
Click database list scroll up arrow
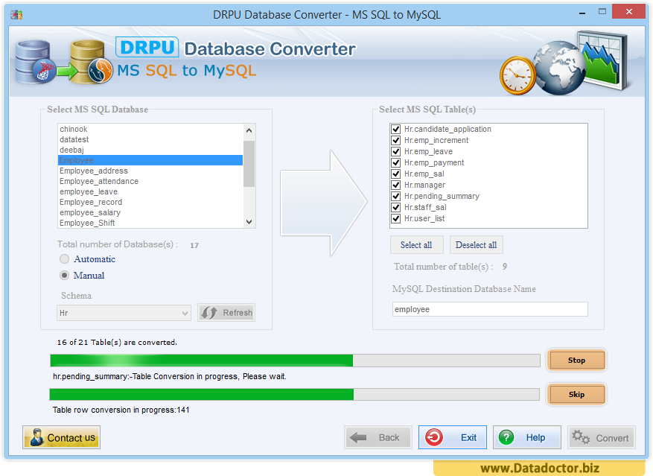(249, 130)
